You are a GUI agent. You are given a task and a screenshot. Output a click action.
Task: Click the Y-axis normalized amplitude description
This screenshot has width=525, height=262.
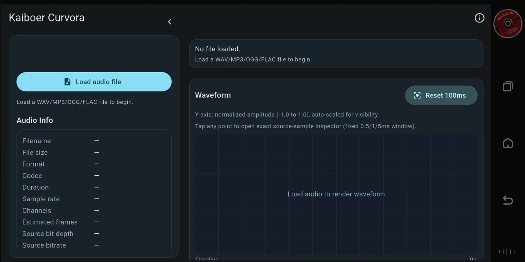pos(286,114)
